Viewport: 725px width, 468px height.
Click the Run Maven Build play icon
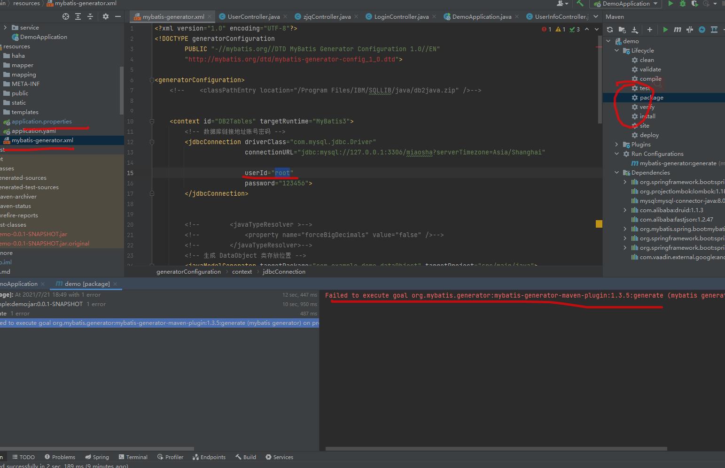(x=665, y=30)
